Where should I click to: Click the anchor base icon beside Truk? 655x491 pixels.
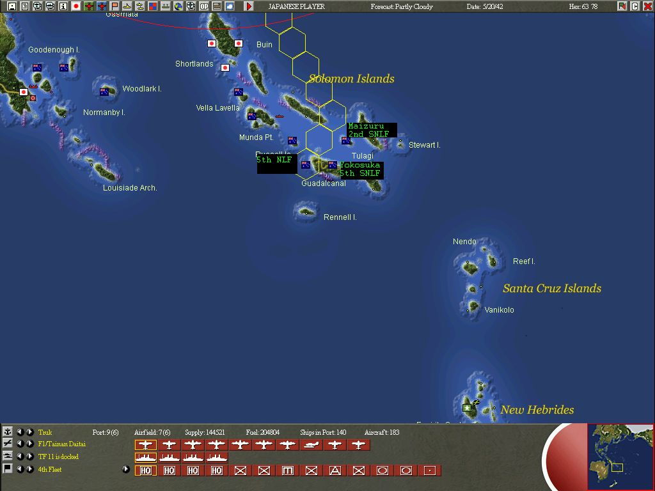click(8, 432)
